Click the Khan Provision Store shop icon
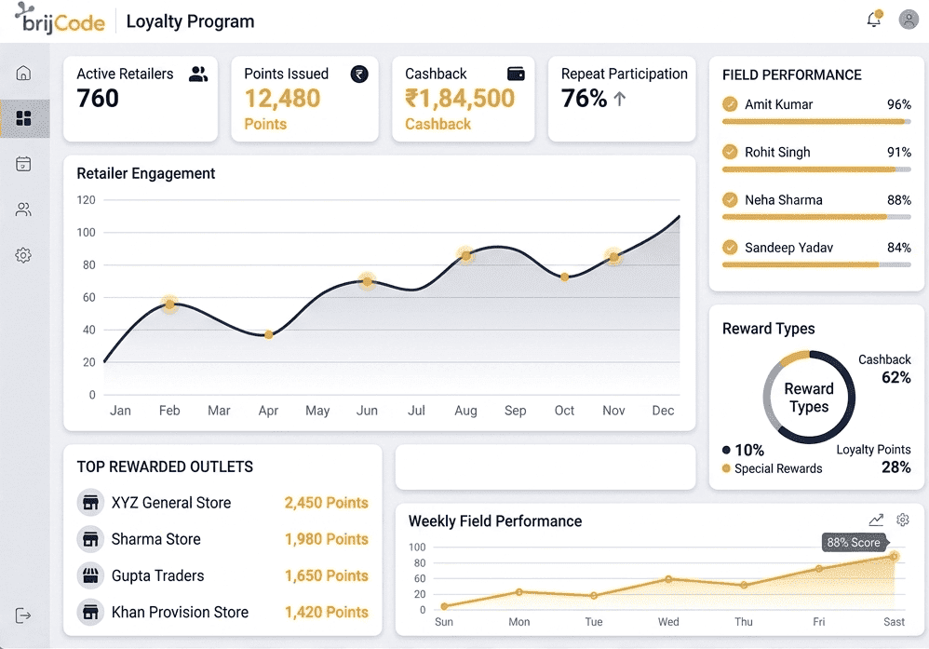 click(90, 612)
